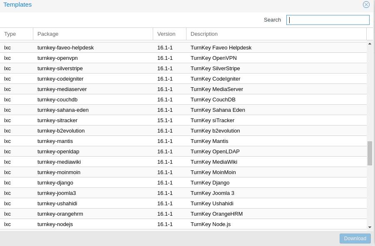Select the turnkey-faveo-helpdesk row
This screenshot has height=246, width=375.
pyautogui.click(x=65, y=47)
